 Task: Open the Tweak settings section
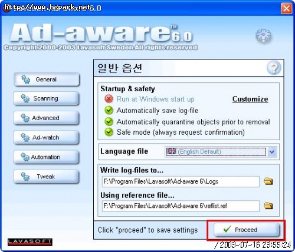(x=46, y=177)
